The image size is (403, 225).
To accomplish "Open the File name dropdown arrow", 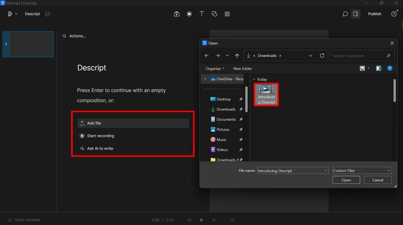I will pos(325,171).
